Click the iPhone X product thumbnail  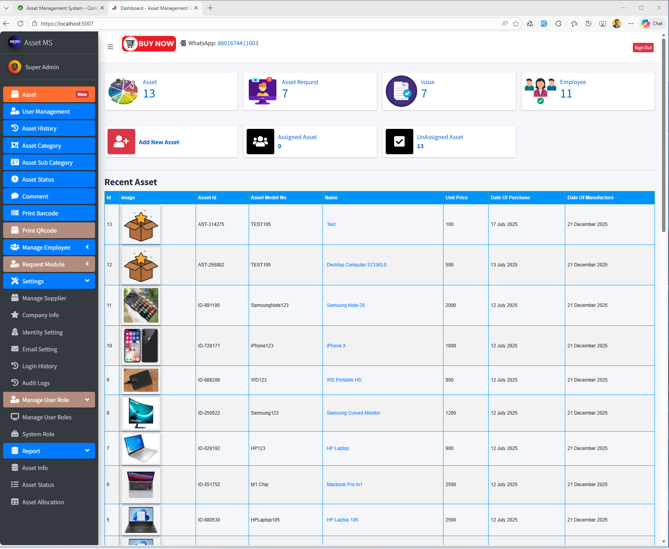click(141, 345)
